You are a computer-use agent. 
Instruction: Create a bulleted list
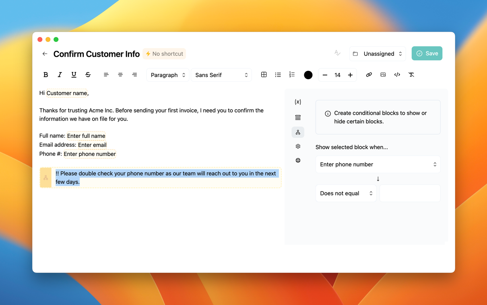click(x=278, y=75)
